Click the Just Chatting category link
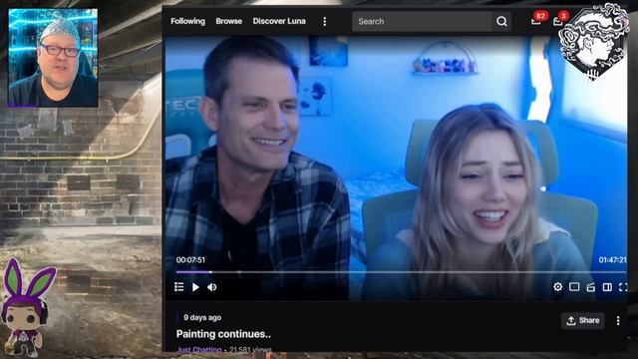The height and width of the screenshot is (359, 638). click(199, 349)
